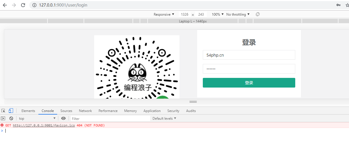Click the red error icon in console

pos(2,125)
